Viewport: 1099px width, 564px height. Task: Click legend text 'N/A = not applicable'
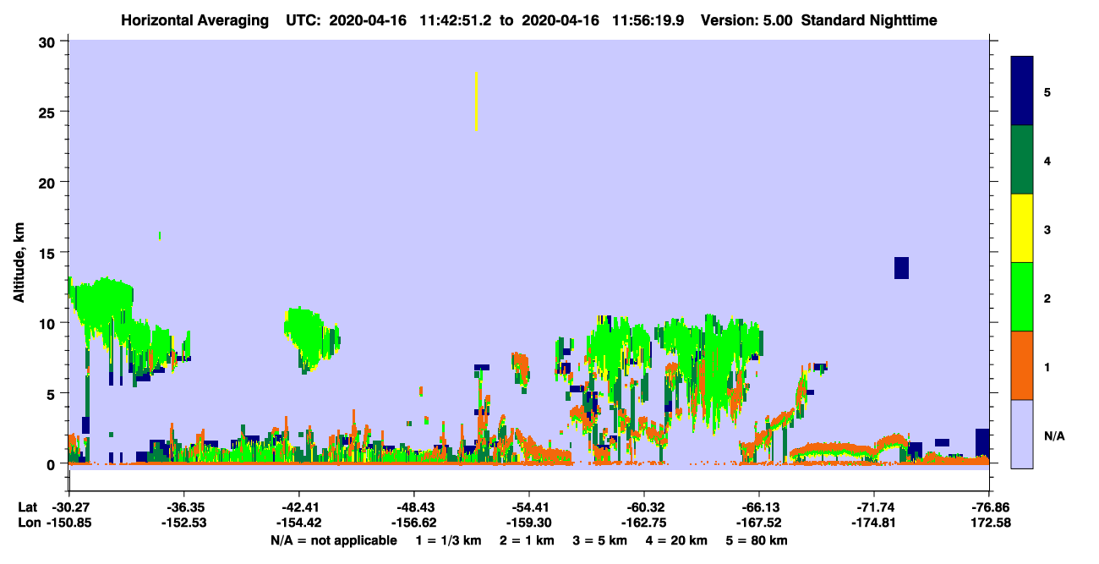point(333,540)
